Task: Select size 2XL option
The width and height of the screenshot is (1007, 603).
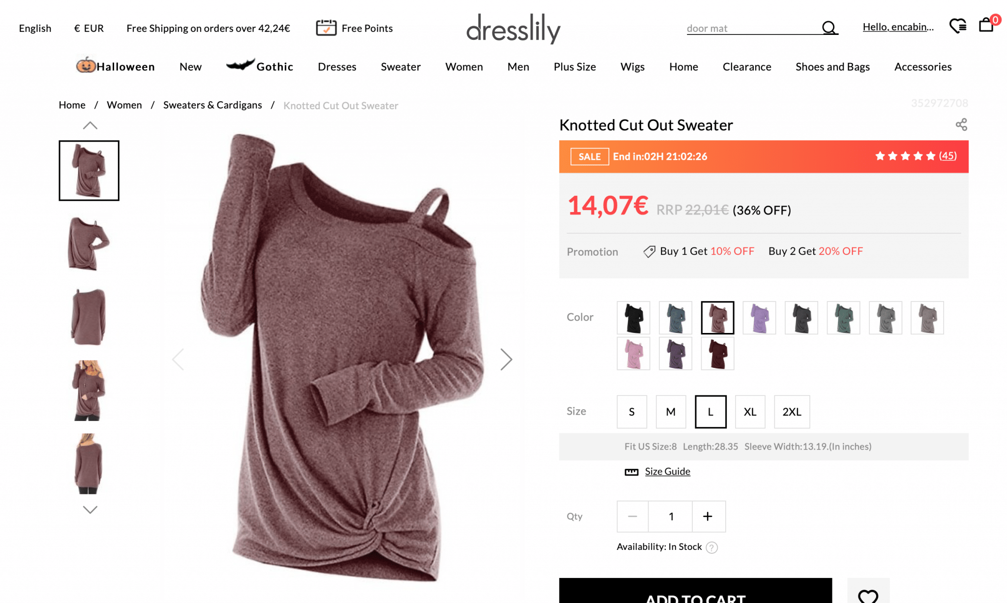Action: click(x=792, y=412)
